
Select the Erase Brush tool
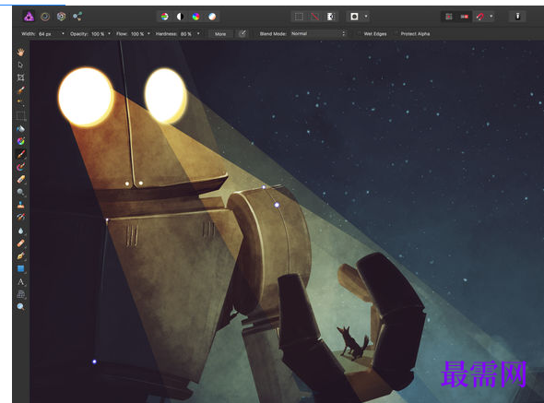pos(20,180)
